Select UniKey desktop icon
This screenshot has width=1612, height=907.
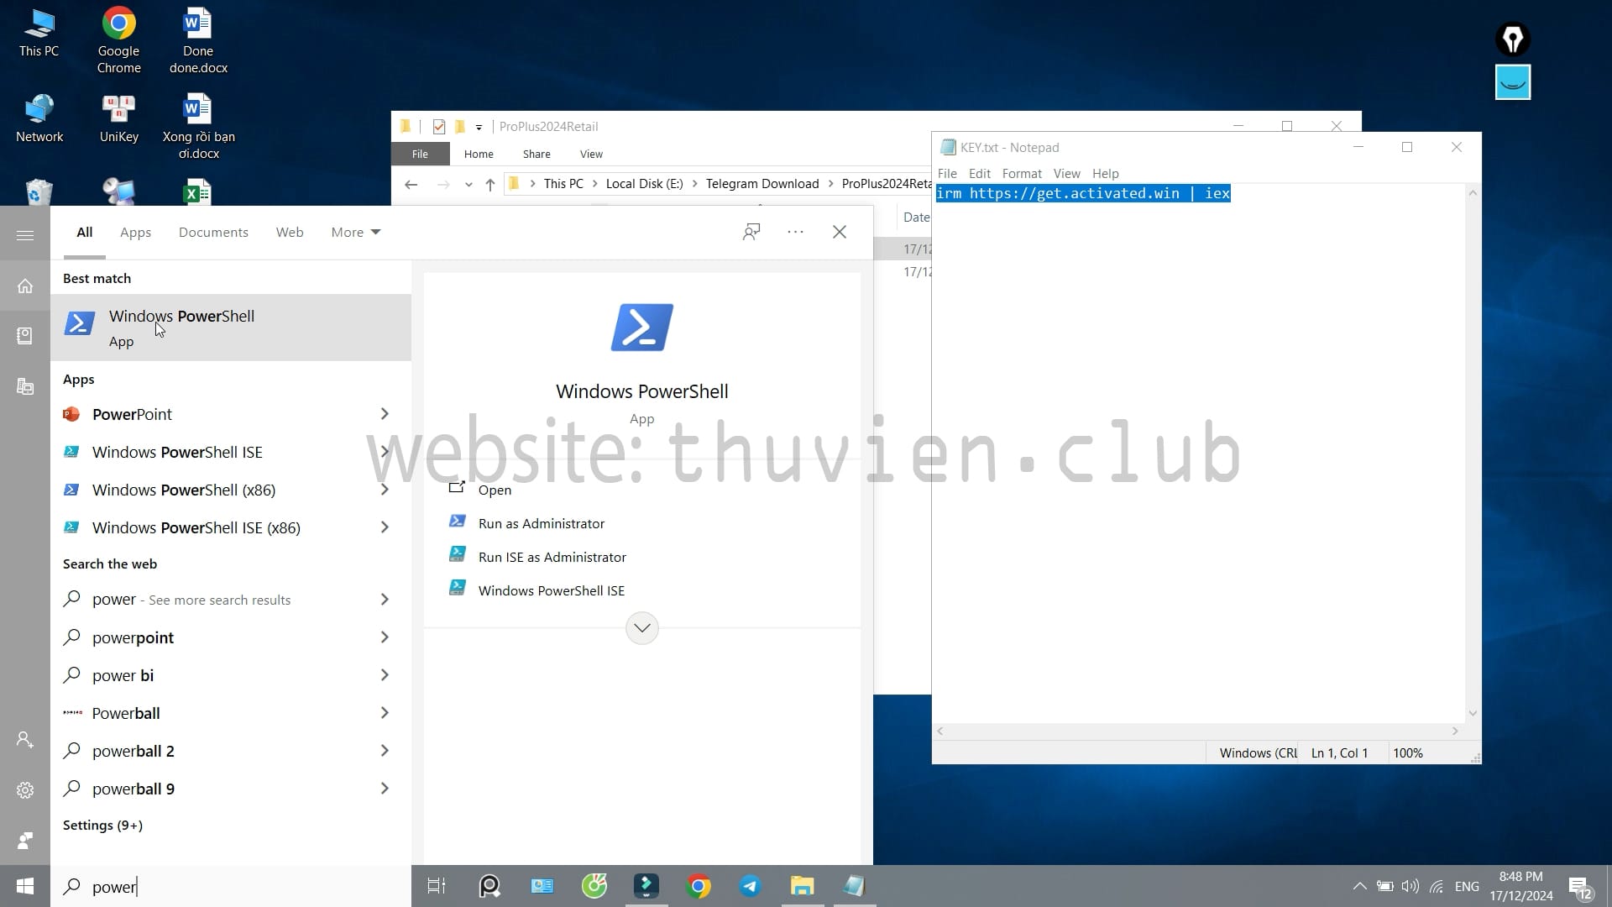118,118
